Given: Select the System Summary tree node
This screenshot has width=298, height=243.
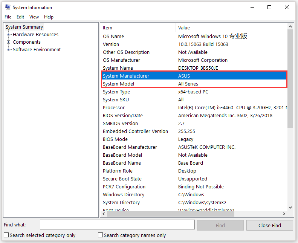Looking at the screenshot, I should point(24,27).
